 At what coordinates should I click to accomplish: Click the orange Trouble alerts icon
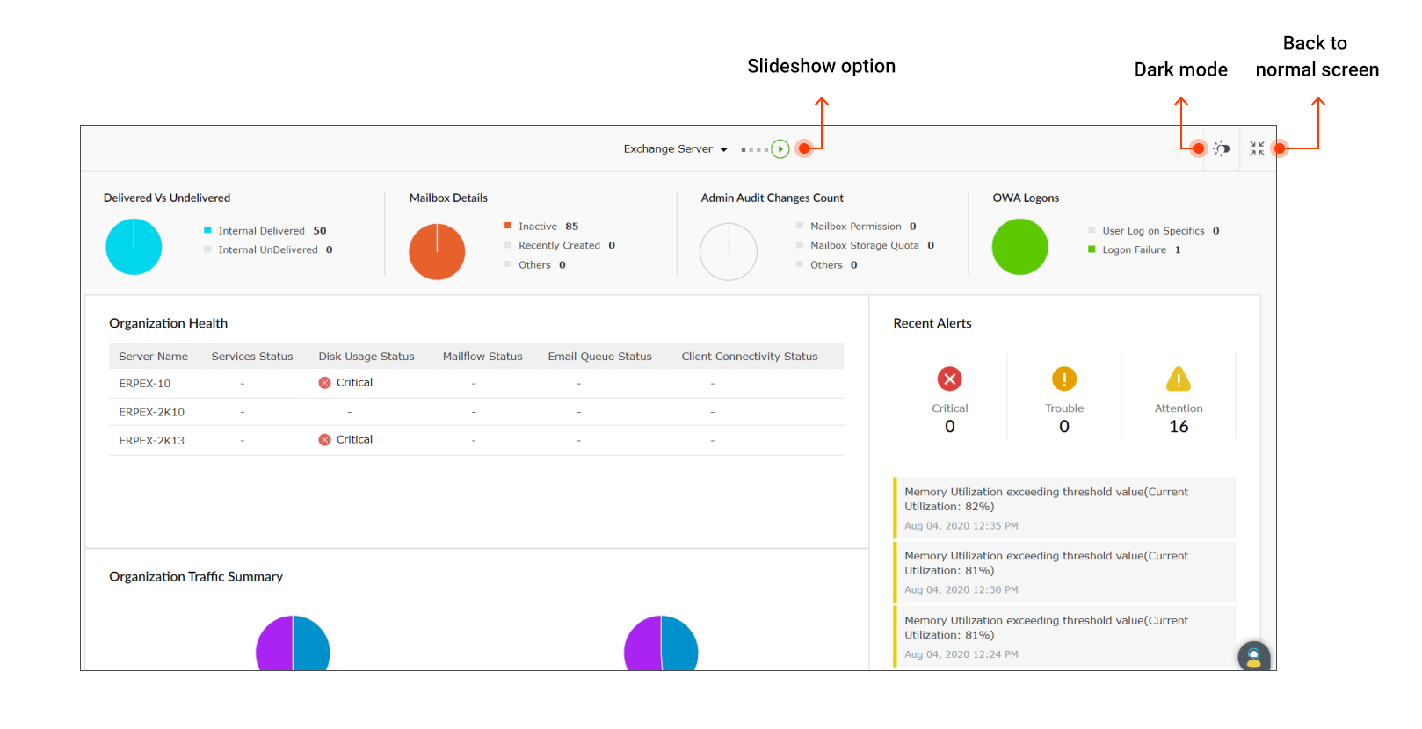click(x=1064, y=379)
